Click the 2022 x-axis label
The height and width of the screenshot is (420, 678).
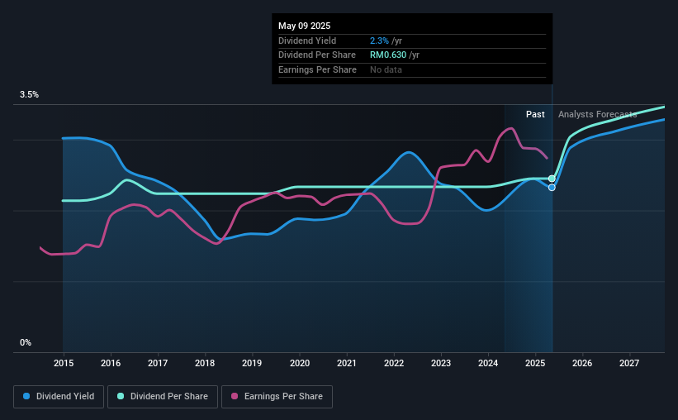[394, 363]
